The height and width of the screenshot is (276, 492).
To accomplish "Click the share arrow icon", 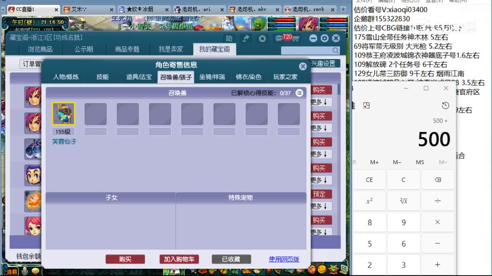I will (x=246, y=38).
